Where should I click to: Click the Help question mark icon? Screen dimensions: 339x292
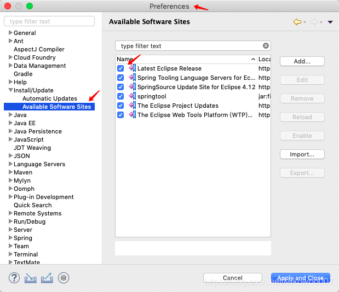tap(14, 278)
